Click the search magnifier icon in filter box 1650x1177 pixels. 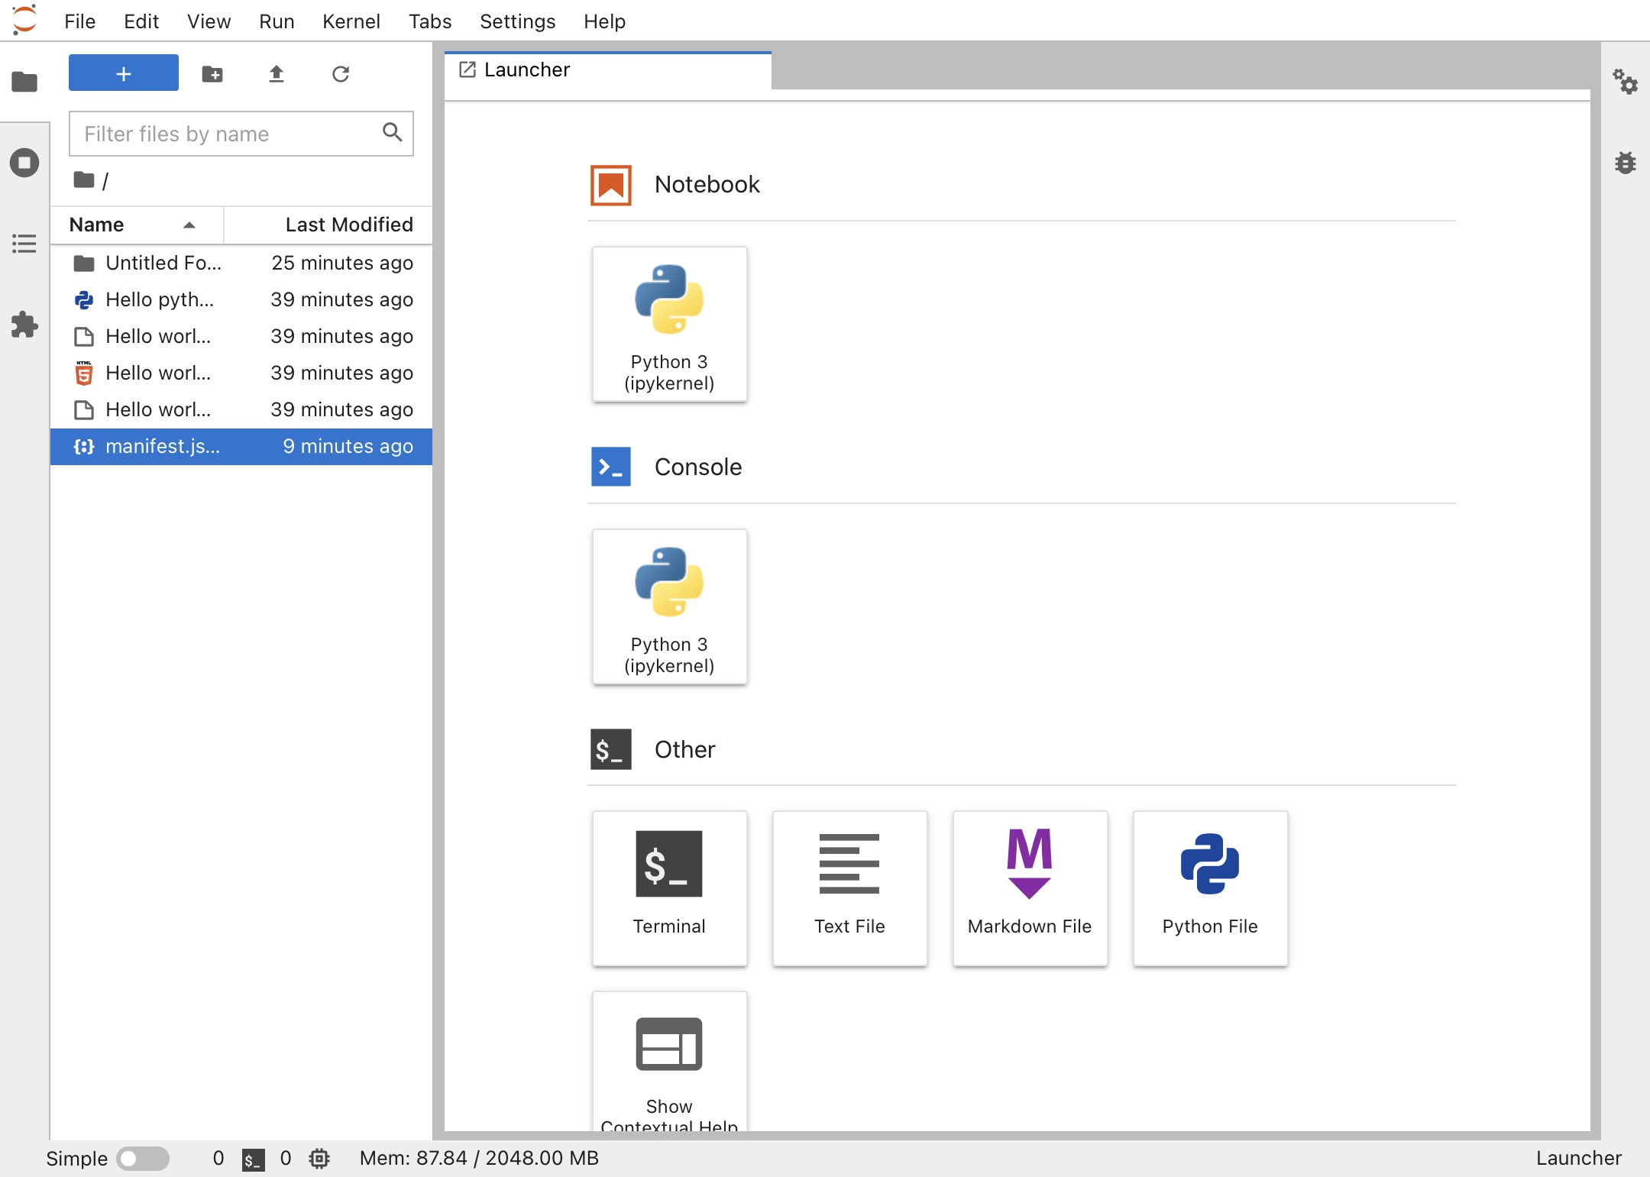point(392,133)
